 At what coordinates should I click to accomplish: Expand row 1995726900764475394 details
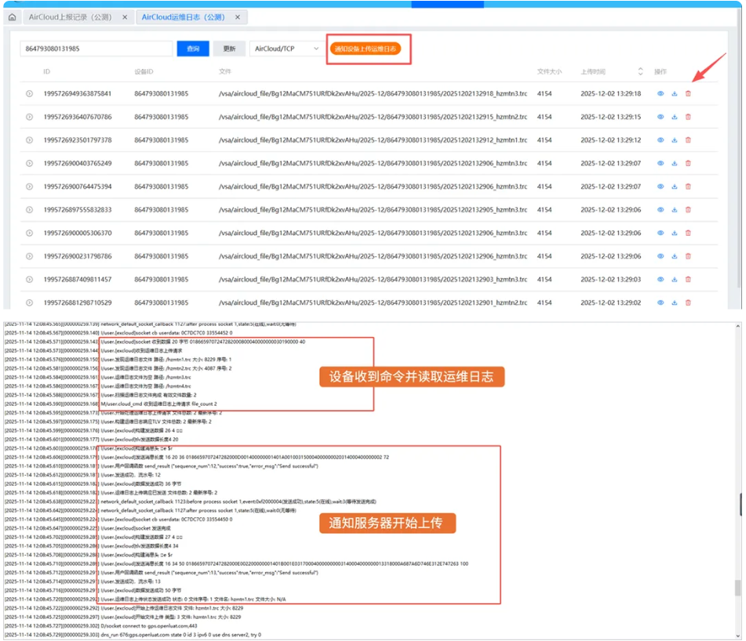(30, 187)
